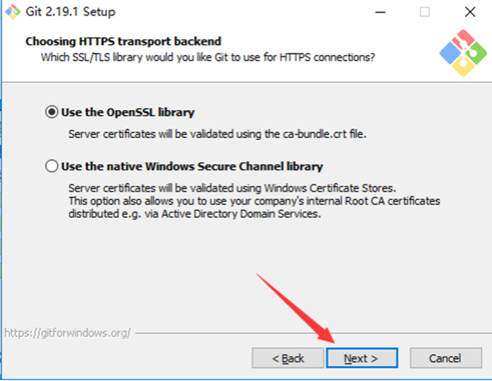Image resolution: width=492 pixels, height=381 pixels.
Task: Open the gitforwindows.org link
Action: coord(67,332)
